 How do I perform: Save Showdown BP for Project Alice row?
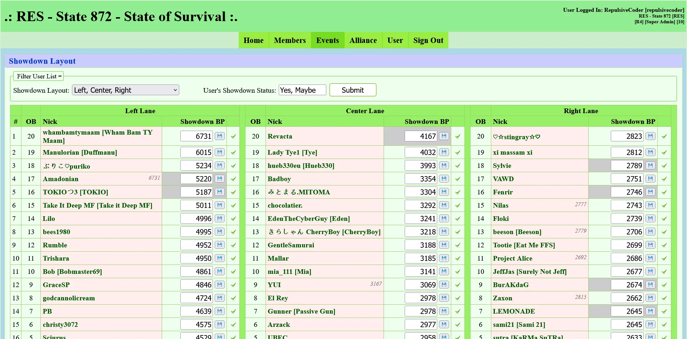[651, 258]
